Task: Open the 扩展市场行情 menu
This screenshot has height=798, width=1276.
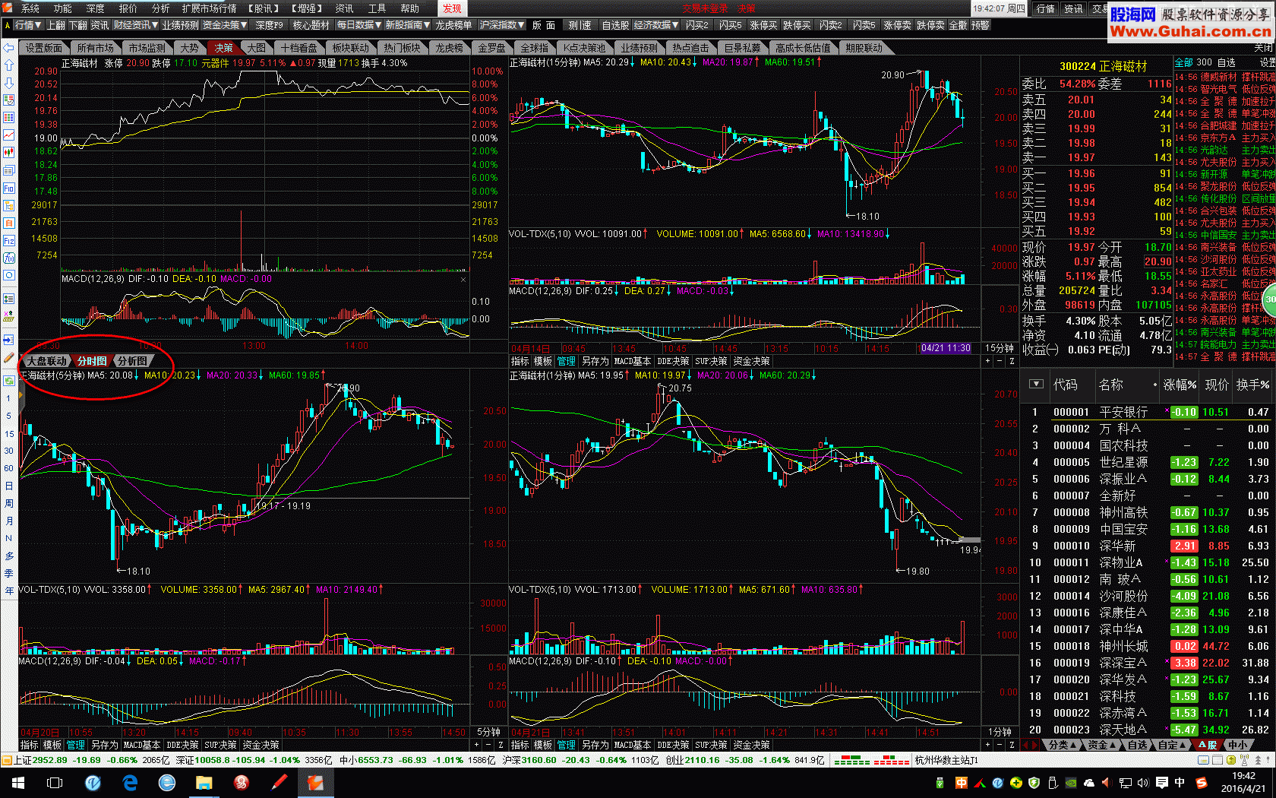Action: click(210, 8)
